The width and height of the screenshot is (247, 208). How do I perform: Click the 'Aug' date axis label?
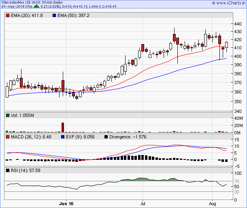(x=212, y=204)
